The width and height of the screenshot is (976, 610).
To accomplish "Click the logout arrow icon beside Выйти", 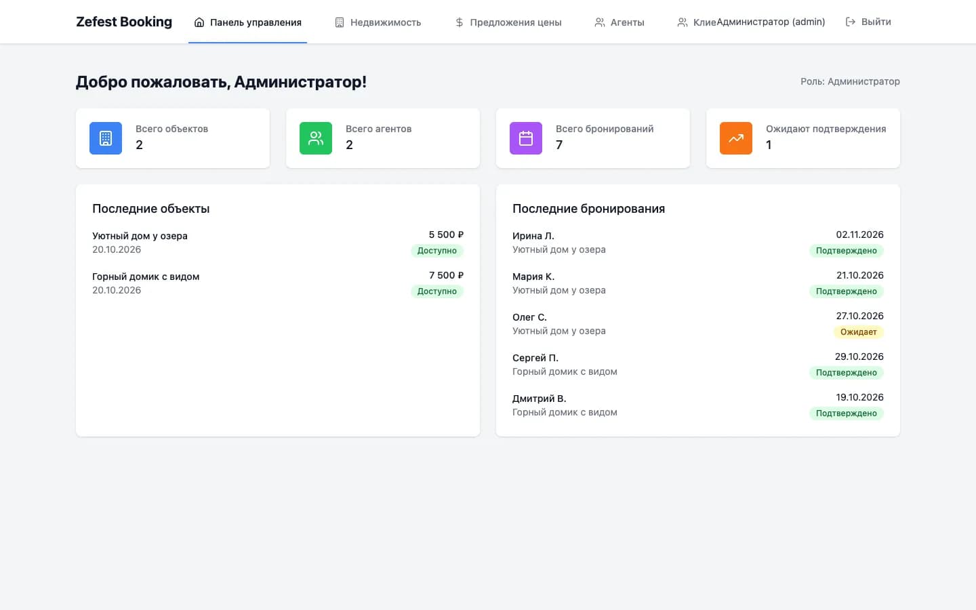I will click(x=851, y=22).
